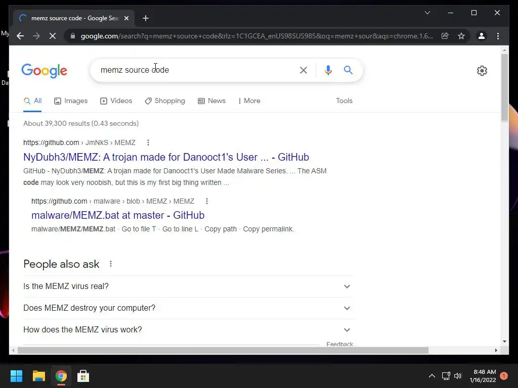
Task: Bookmark this page with the star icon
Action: click(x=461, y=36)
